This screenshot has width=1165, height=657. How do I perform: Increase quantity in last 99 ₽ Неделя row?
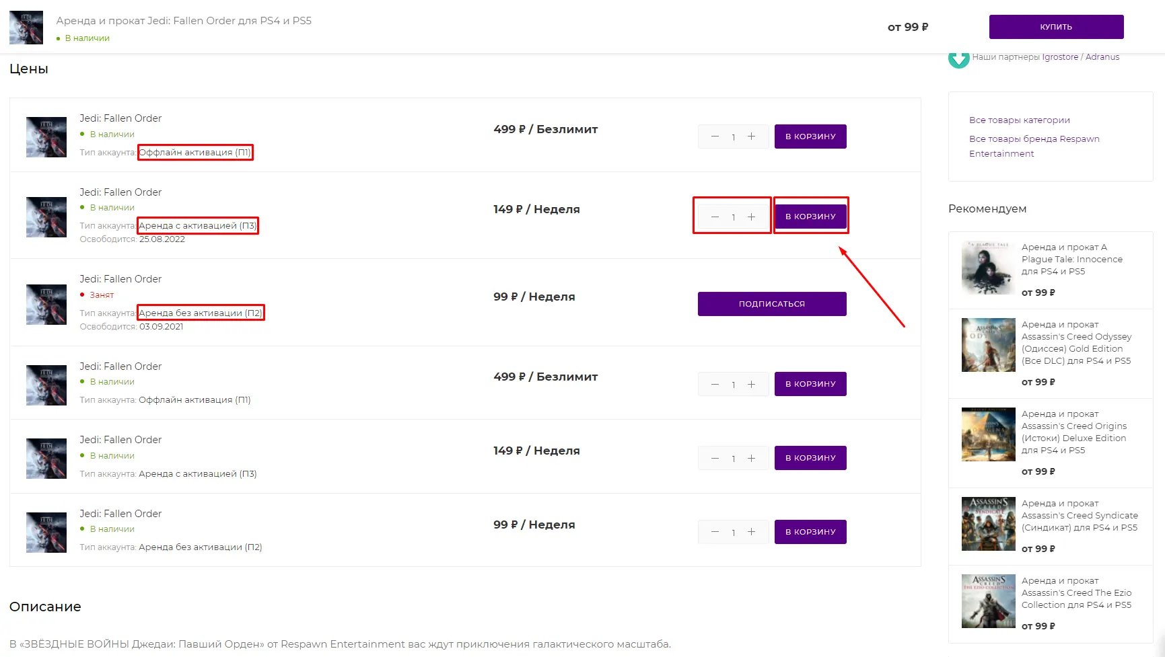coord(751,532)
